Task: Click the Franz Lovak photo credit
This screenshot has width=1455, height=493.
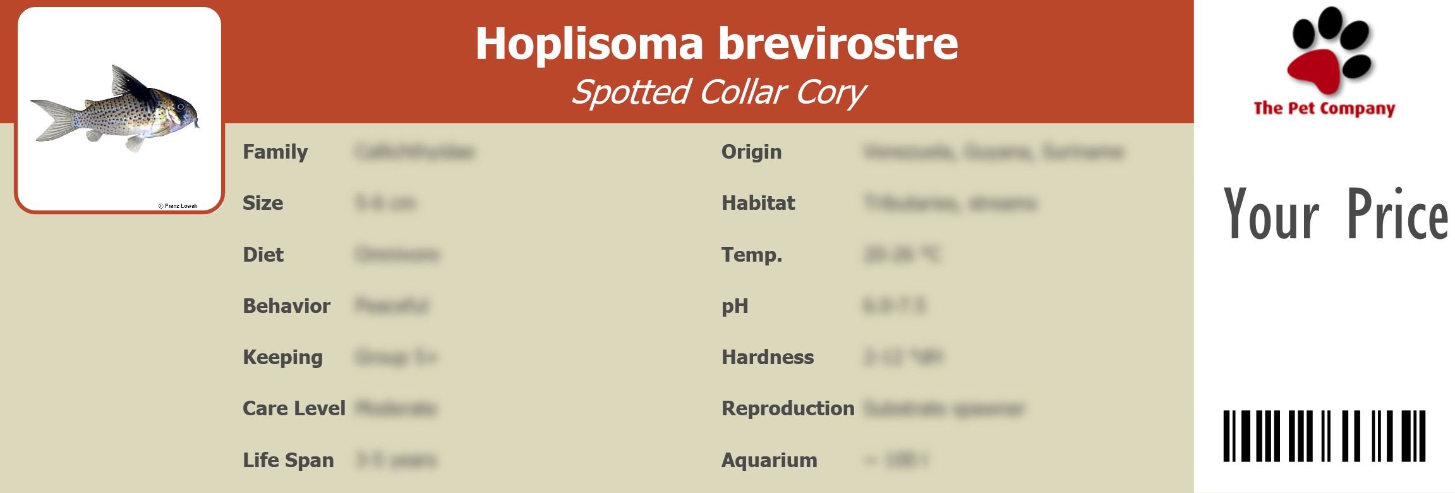Action: click(178, 206)
